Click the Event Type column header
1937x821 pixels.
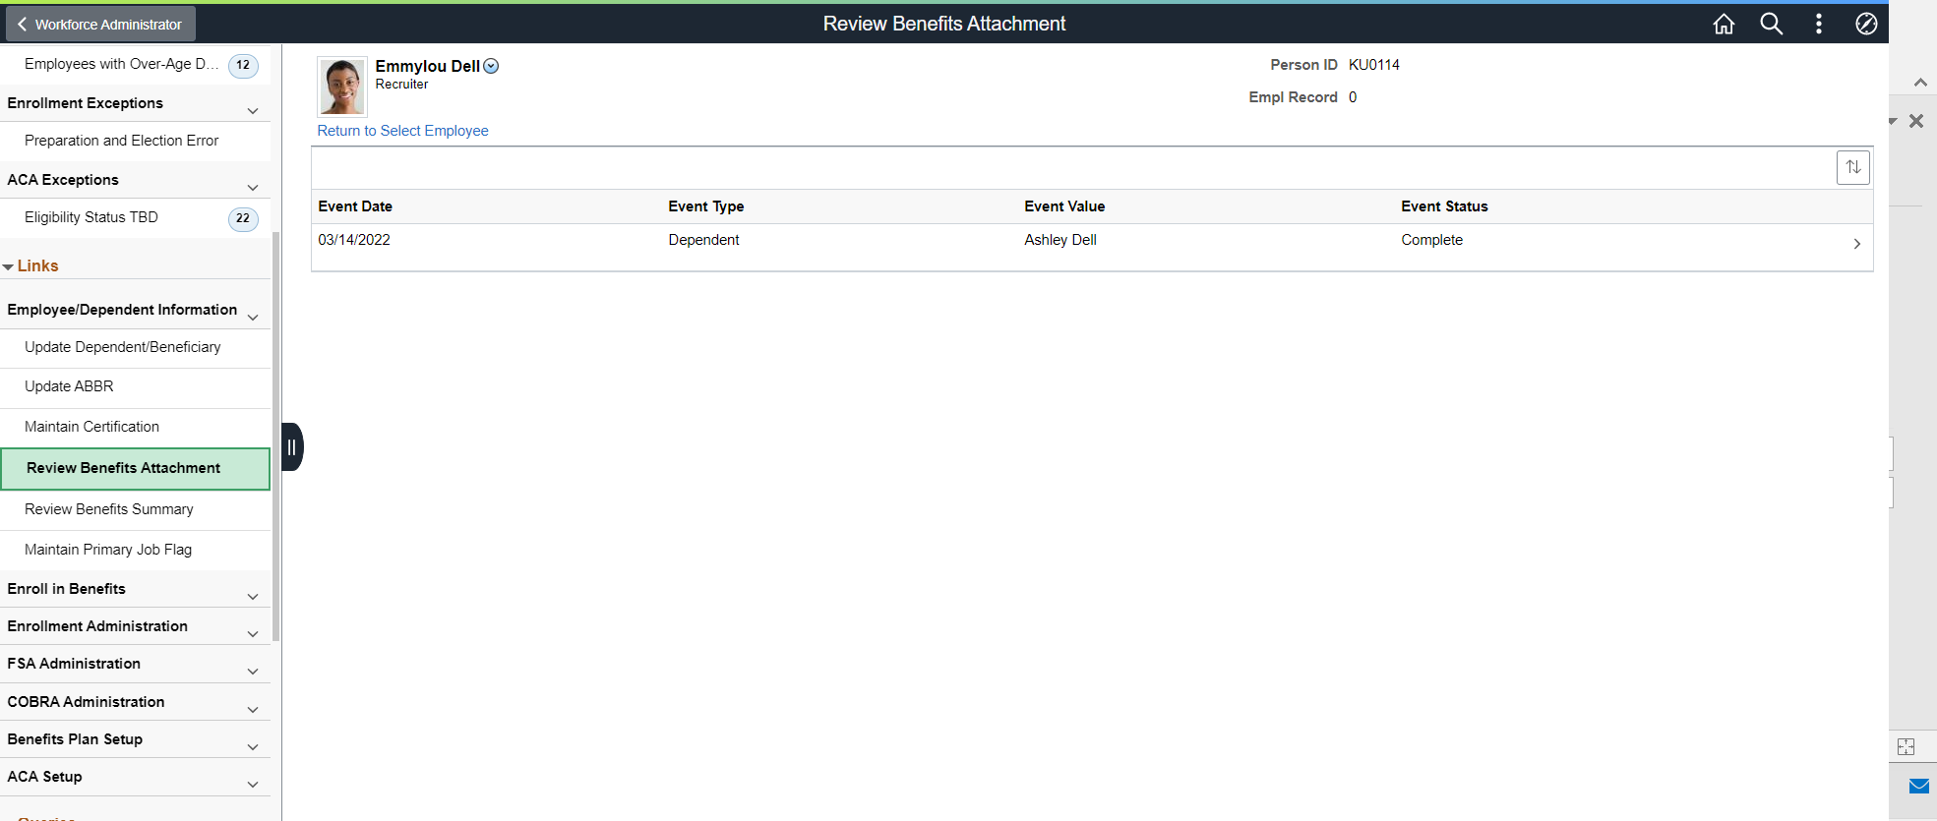point(706,206)
